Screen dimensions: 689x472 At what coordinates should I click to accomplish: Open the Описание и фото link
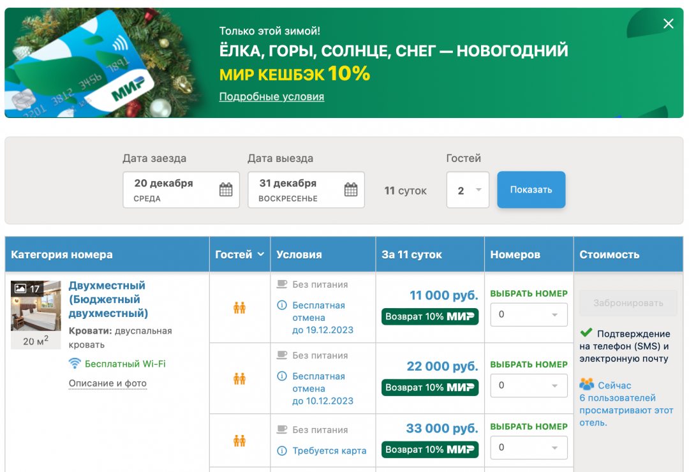click(x=108, y=383)
